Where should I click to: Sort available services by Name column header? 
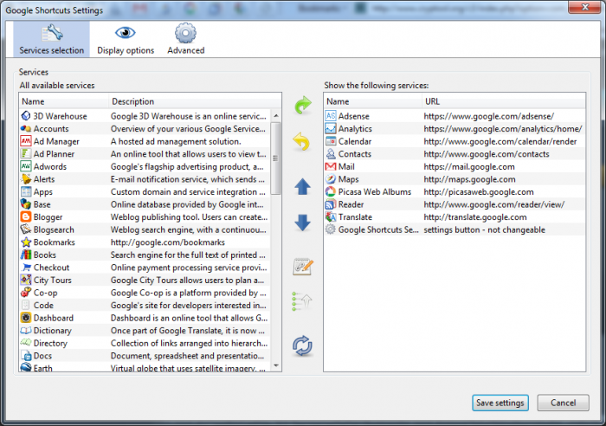pos(64,101)
